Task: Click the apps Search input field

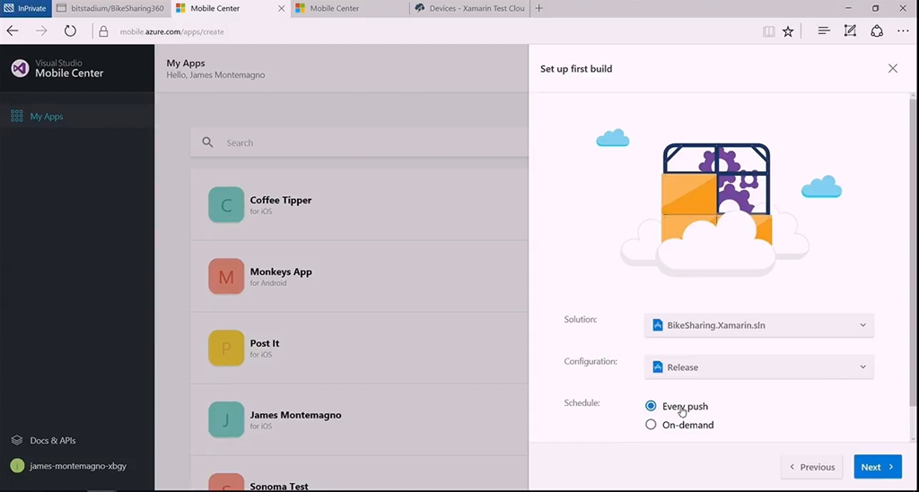Action: click(359, 142)
